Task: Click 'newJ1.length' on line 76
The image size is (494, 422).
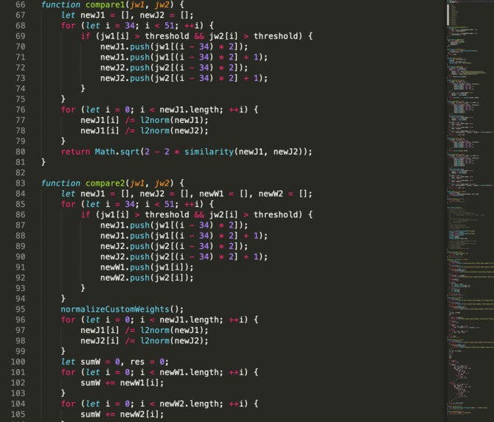Action: pyautogui.click(x=189, y=110)
